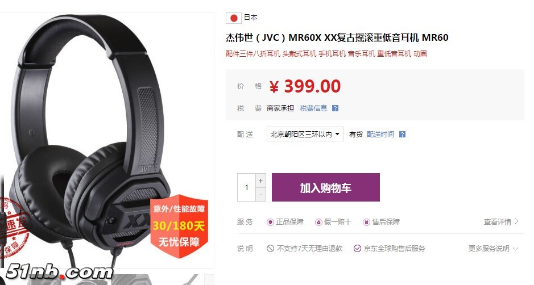
Task: Expand 更多服务说明 section
Action: tap(493, 249)
